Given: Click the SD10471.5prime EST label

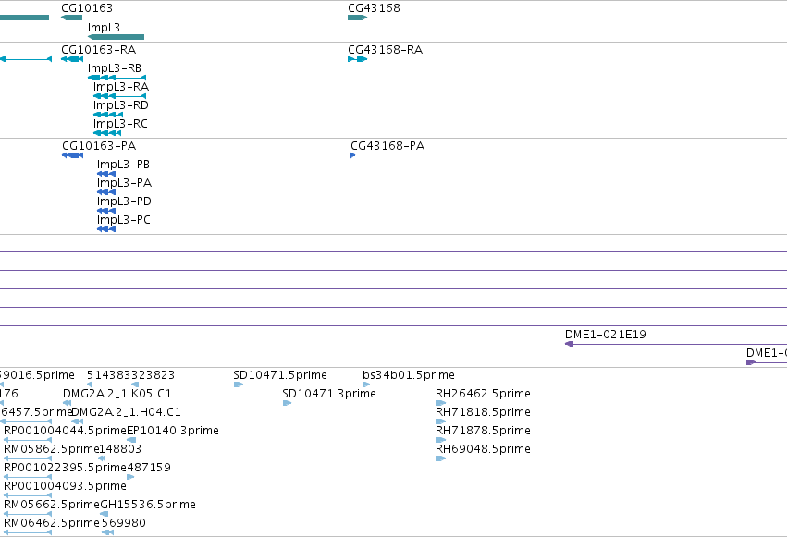Looking at the screenshot, I should point(280,375).
